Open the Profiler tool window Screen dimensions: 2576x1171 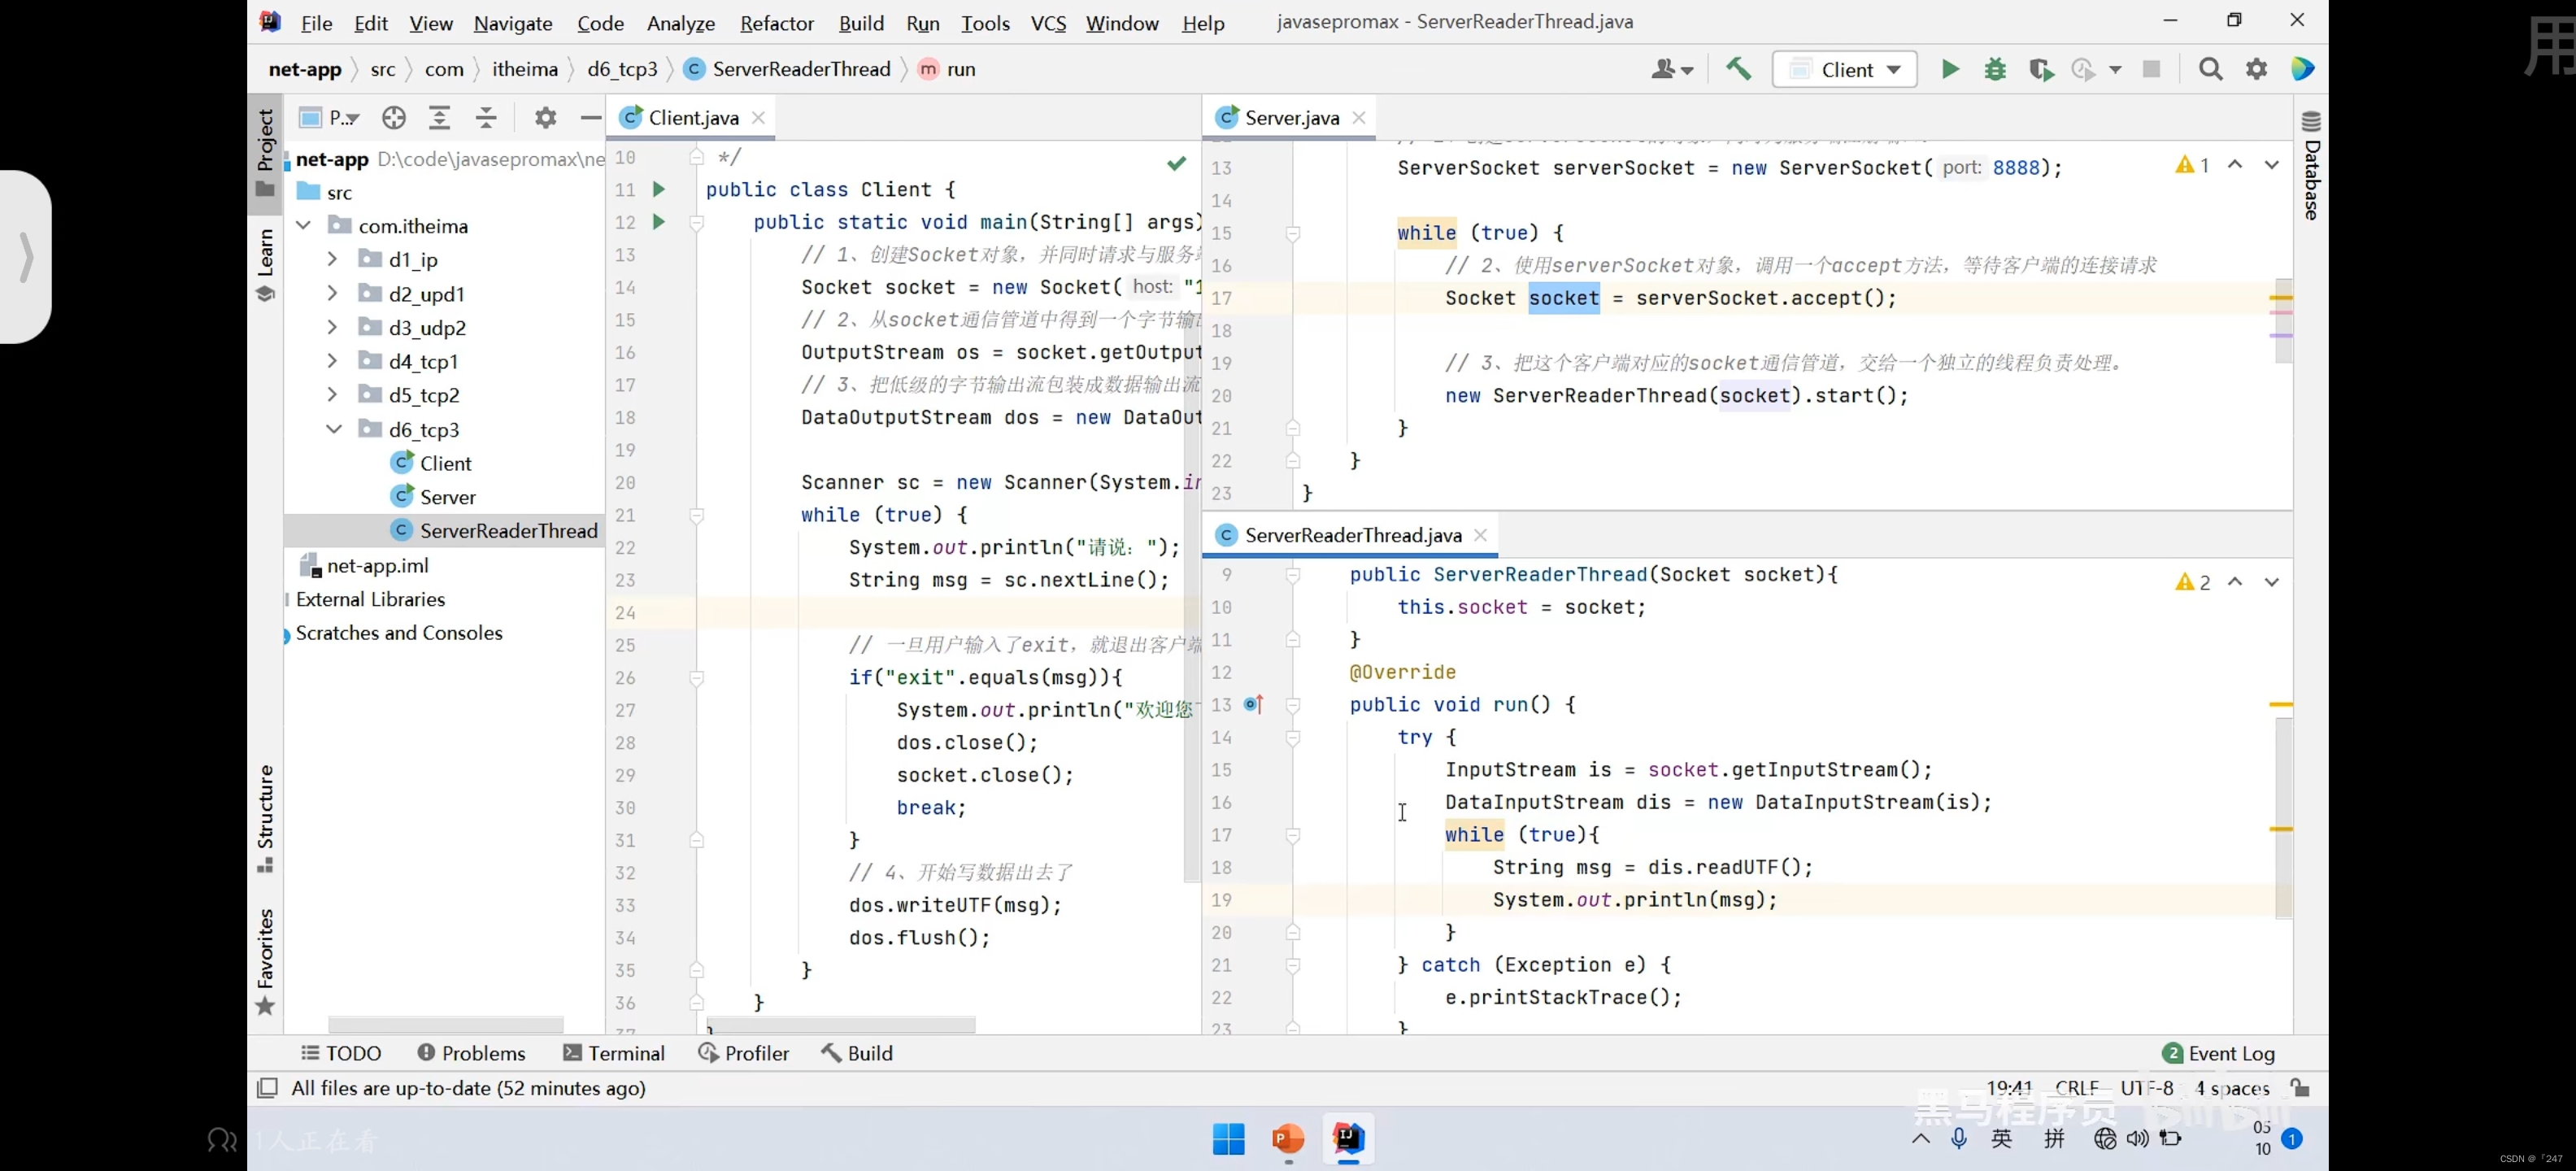tap(744, 1053)
